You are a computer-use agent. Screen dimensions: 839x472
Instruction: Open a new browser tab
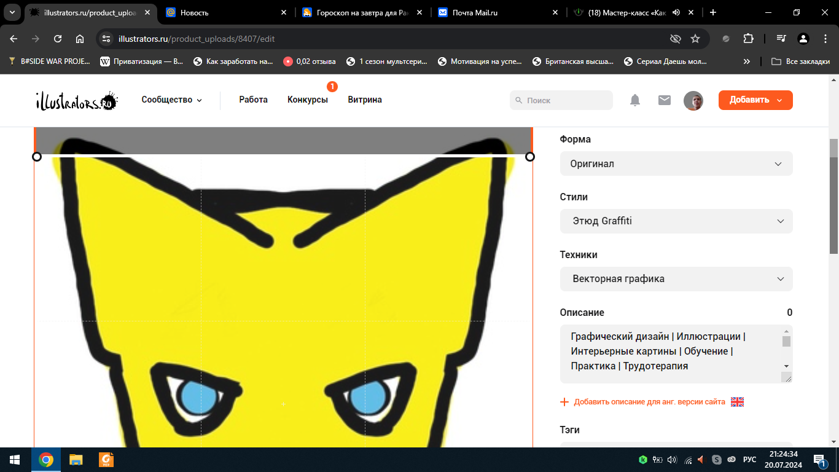tap(712, 12)
